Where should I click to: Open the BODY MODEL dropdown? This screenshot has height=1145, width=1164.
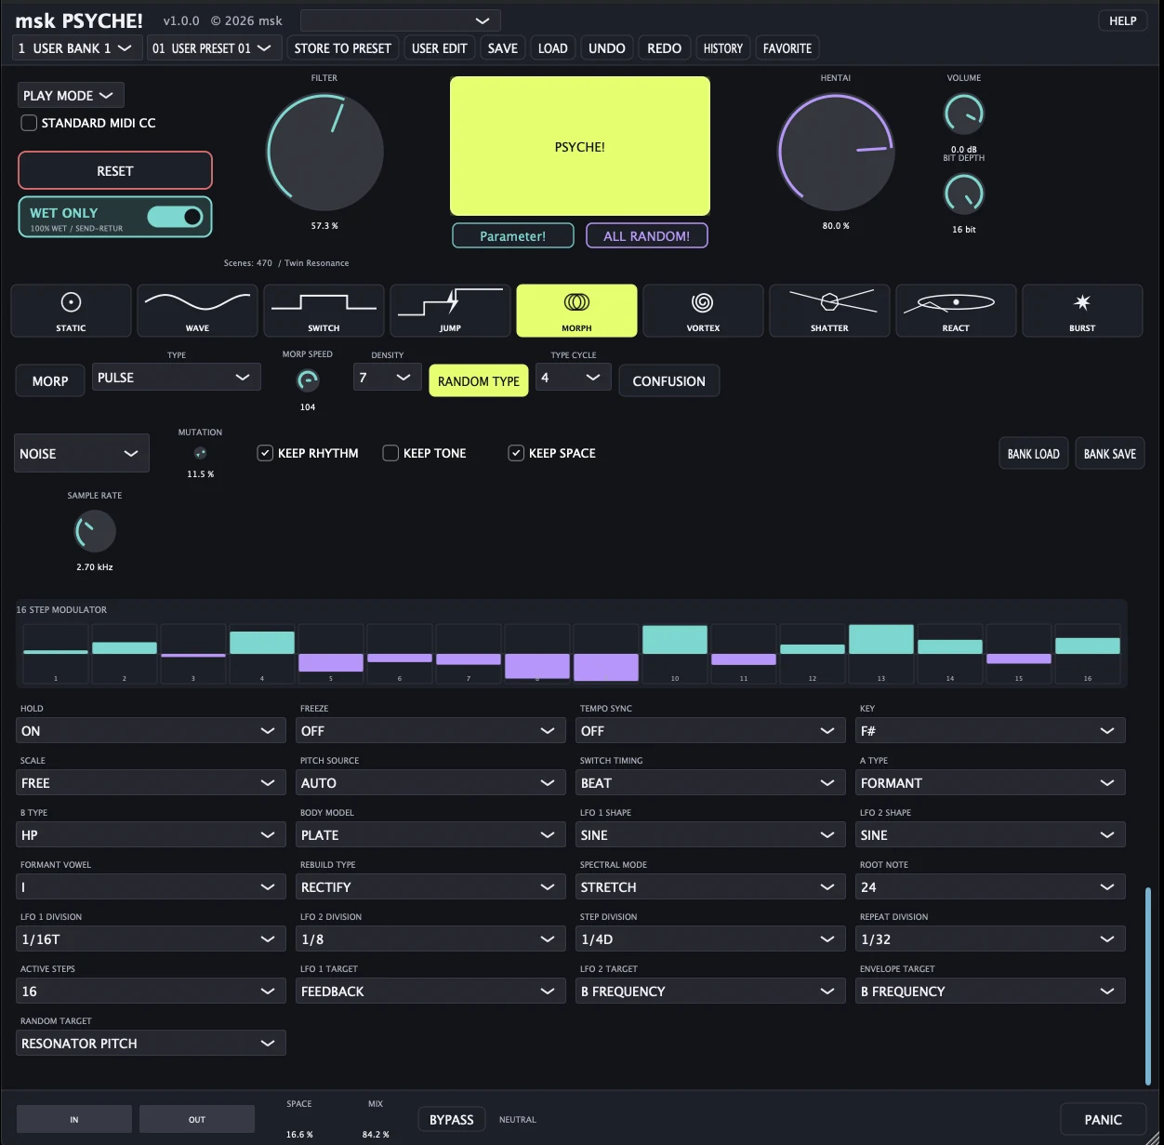(431, 834)
